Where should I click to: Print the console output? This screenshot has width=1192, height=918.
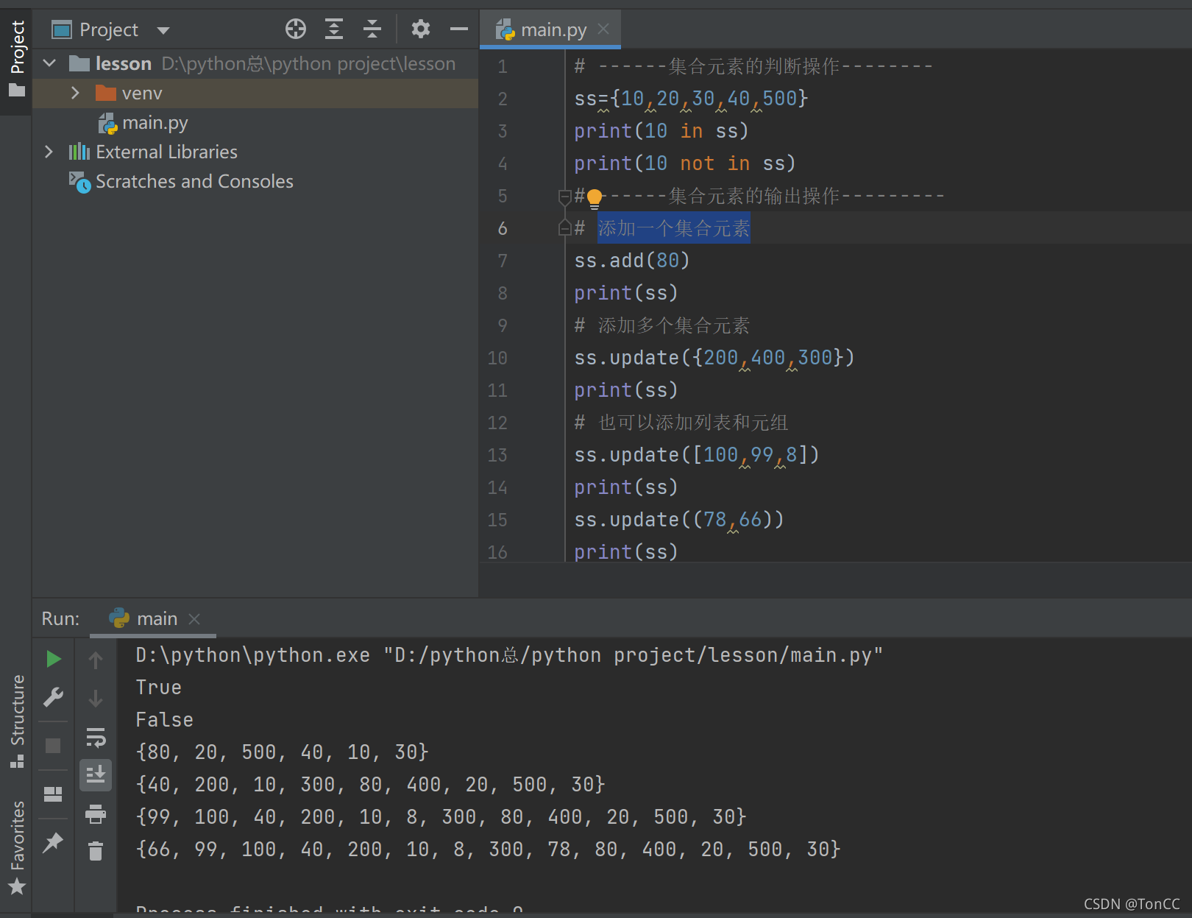tap(96, 814)
